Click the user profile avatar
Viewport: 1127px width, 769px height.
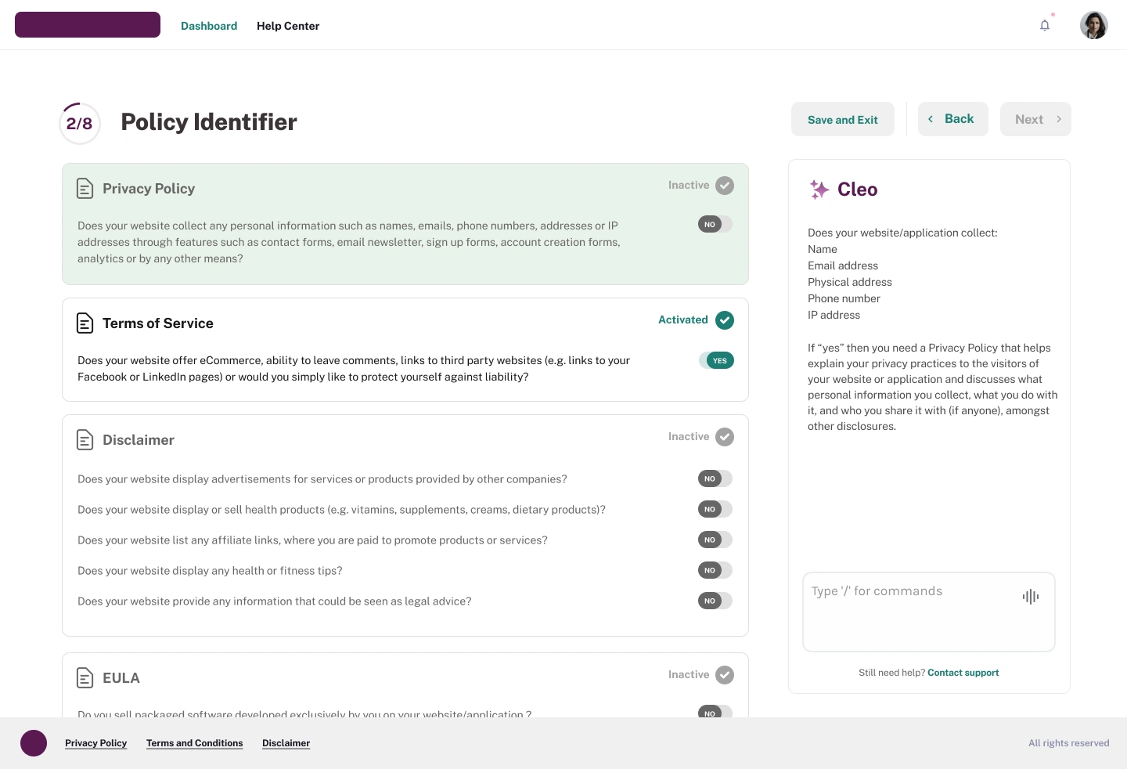[x=1093, y=25]
